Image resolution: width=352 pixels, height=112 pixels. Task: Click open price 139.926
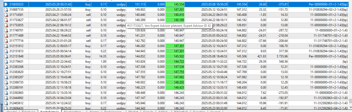(x=140, y=31)
